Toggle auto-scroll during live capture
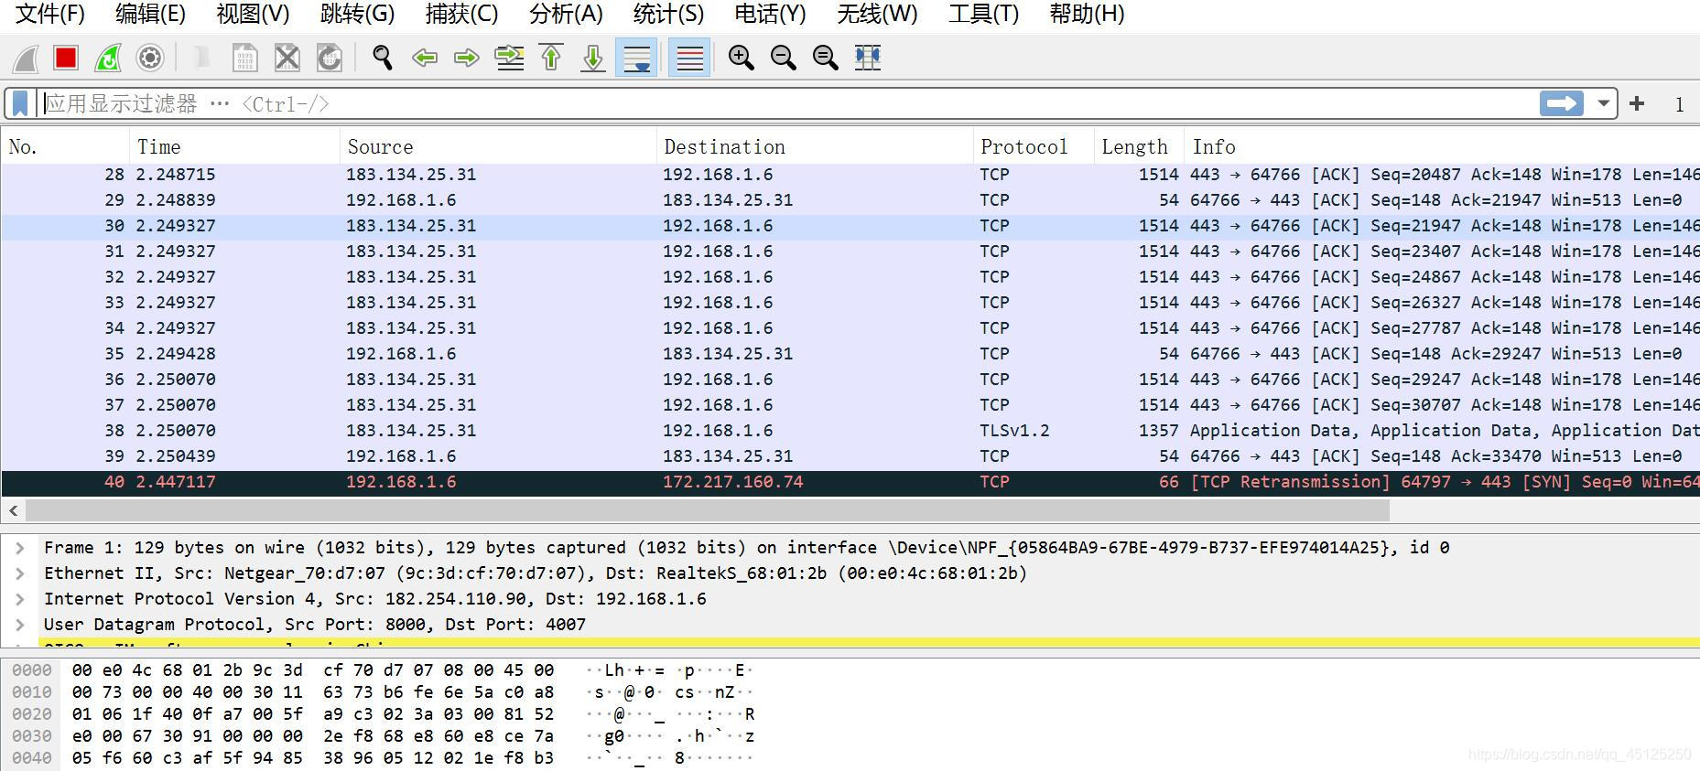 pos(636,58)
